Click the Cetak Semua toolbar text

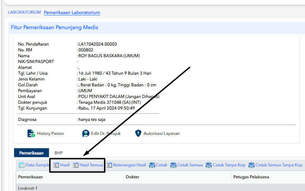[190, 165]
